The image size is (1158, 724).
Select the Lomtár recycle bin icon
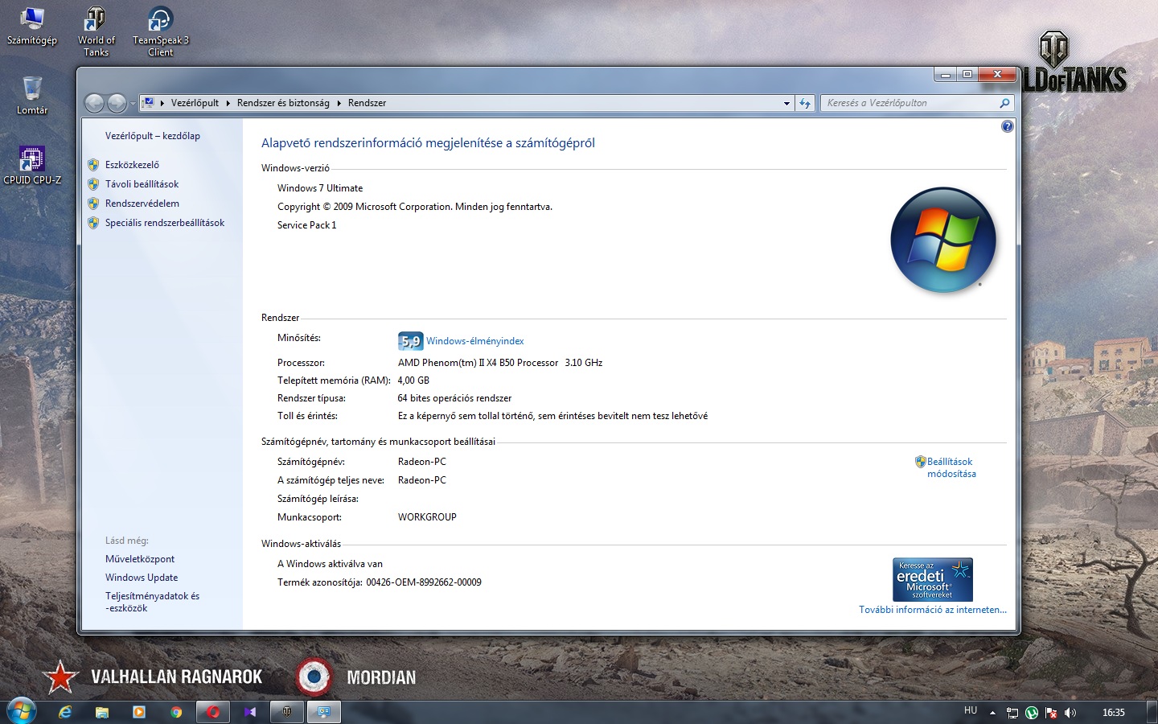[x=32, y=95]
